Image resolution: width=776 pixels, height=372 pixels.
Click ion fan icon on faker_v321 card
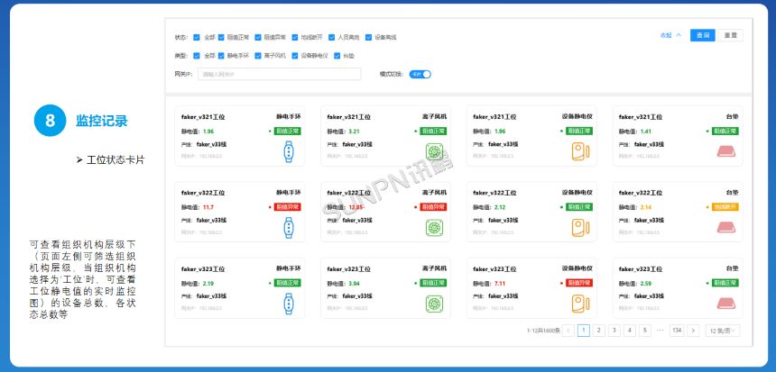click(x=436, y=151)
